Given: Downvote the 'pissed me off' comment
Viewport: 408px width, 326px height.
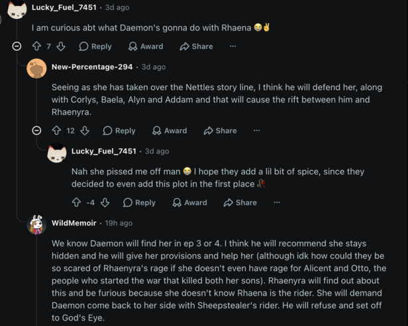Looking at the screenshot, I should pos(105,202).
